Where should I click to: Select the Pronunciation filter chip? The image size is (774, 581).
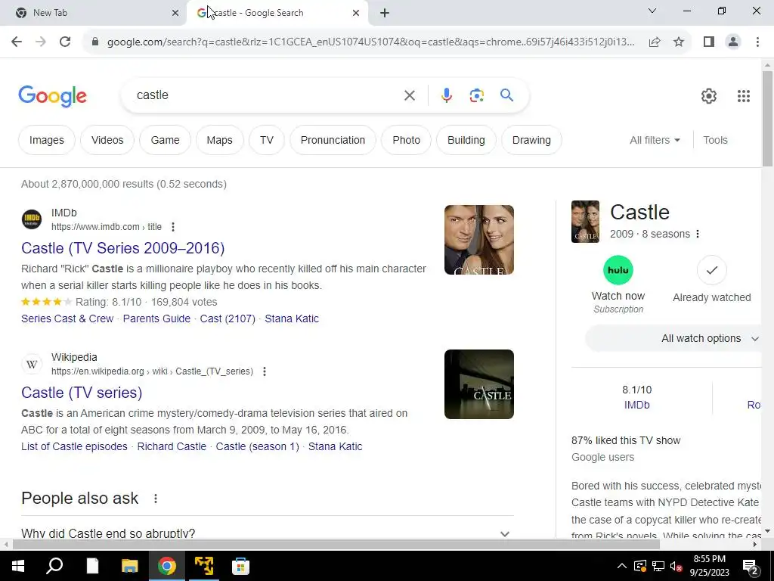333,140
